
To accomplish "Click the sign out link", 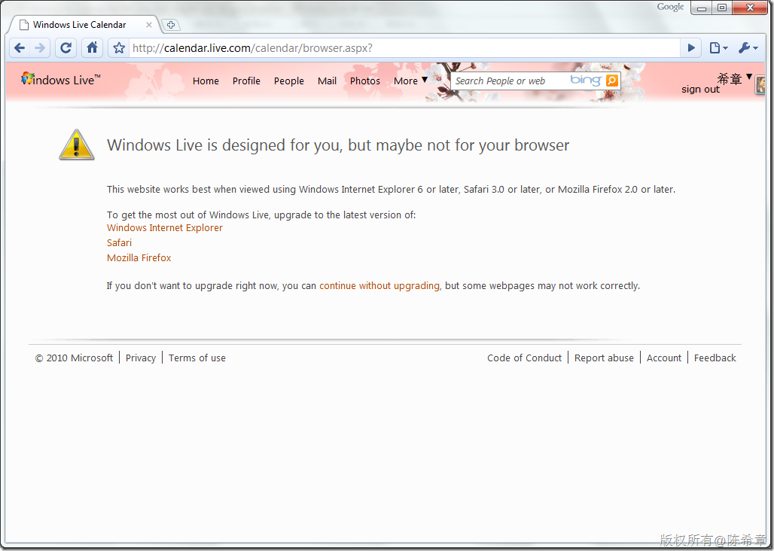I will click(x=700, y=90).
